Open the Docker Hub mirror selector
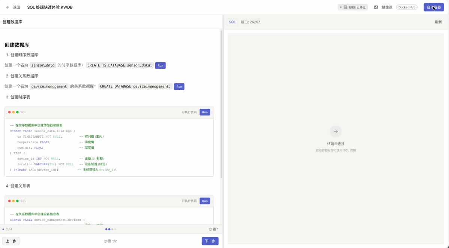This screenshot has height=248, width=449. (407, 7)
